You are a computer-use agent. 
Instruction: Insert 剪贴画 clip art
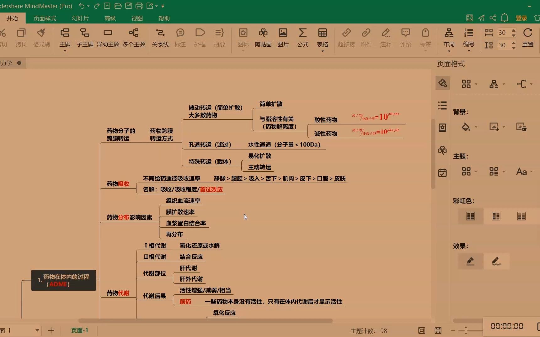coord(263,38)
